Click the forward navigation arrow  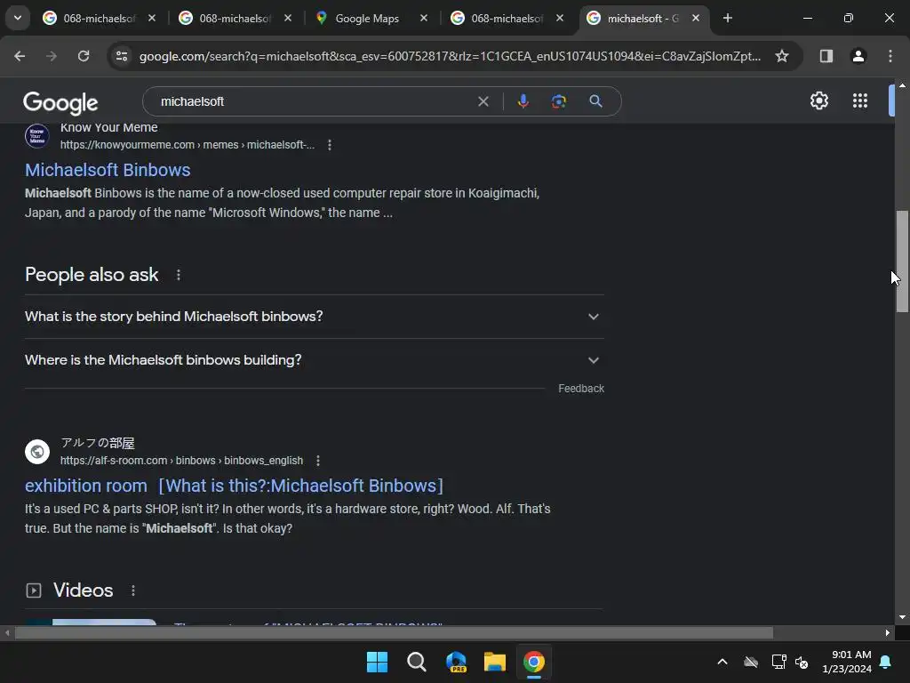[52, 56]
